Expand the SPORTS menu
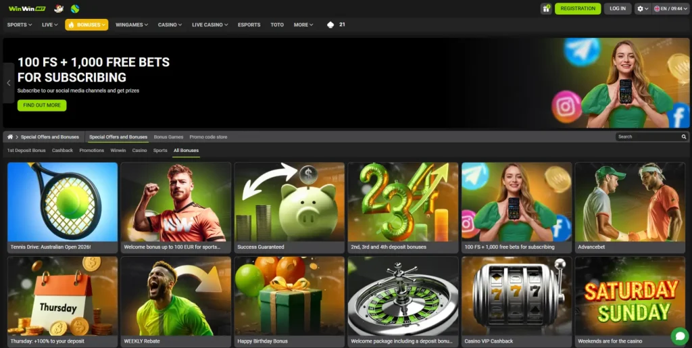Image resolution: width=692 pixels, height=348 pixels. 20,25
